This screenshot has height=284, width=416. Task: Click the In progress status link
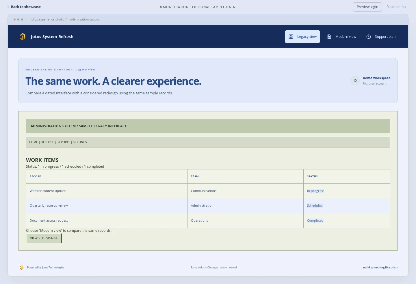tap(315, 191)
